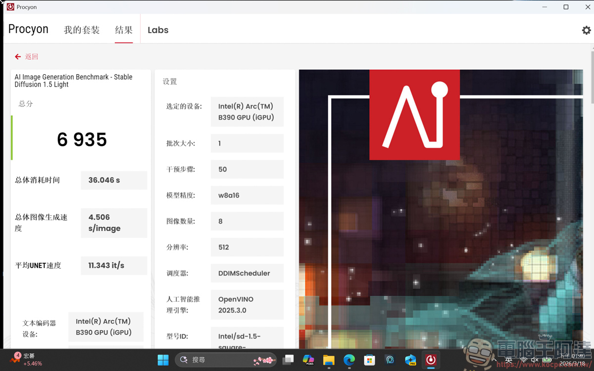Screen dimensions: 594x371
Task: Open Wi-Fi status from the system tray
Action: click(x=524, y=360)
